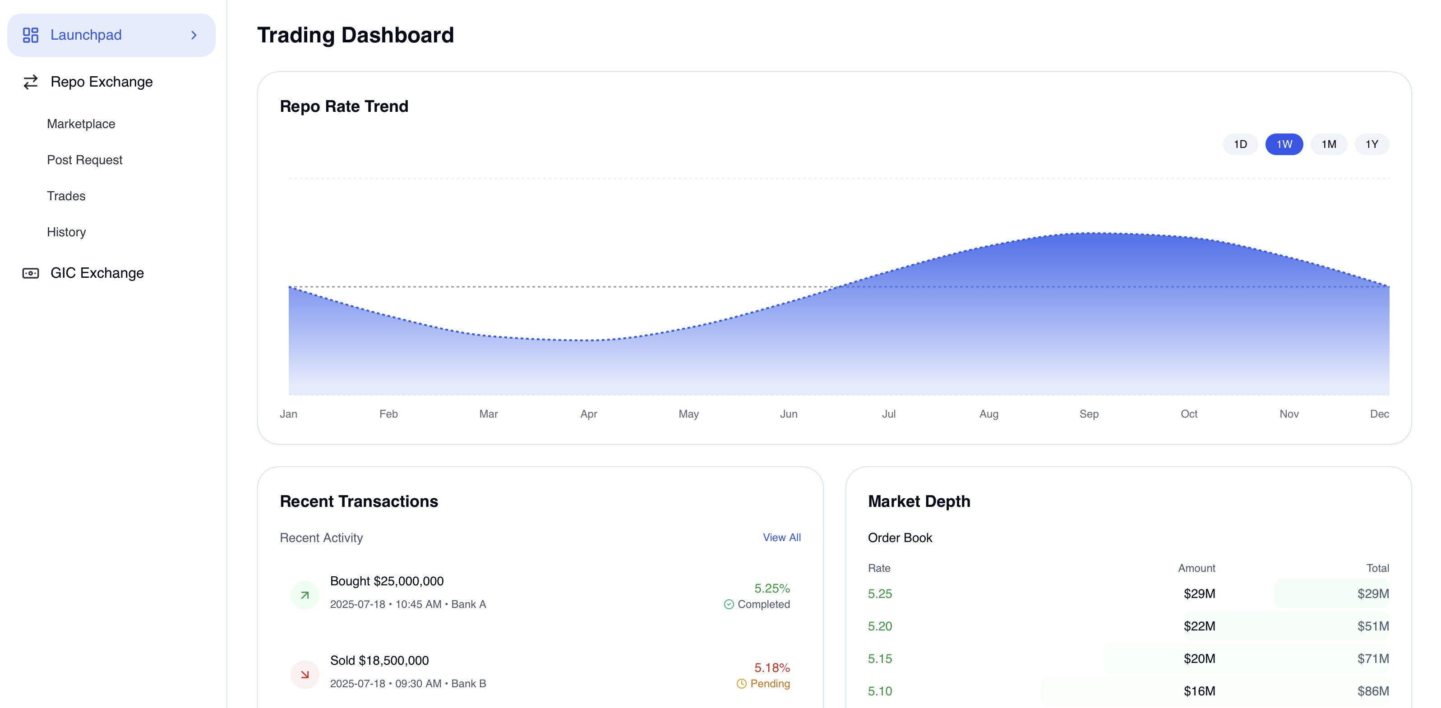The image size is (1441, 708).
Task: Click the Launchpad grid icon
Action: coord(30,35)
